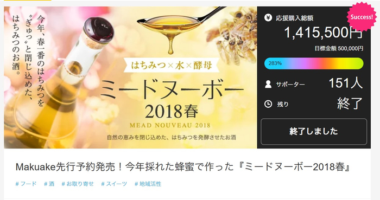
Task: Open the #酒 tag
Action: click(x=49, y=184)
